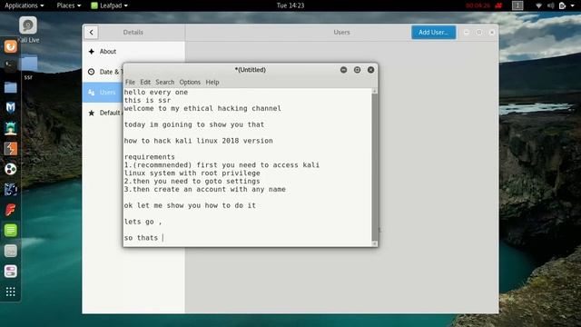Viewport: 581px width, 327px height.
Task: Select Default Applications in Settings sidebar
Action: pyautogui.click(x=103, y=113)
